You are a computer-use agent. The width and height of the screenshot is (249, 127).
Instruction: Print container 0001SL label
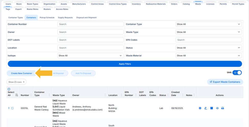(223, 108)
